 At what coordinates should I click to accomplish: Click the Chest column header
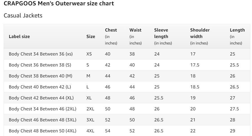tap(111, 30)
